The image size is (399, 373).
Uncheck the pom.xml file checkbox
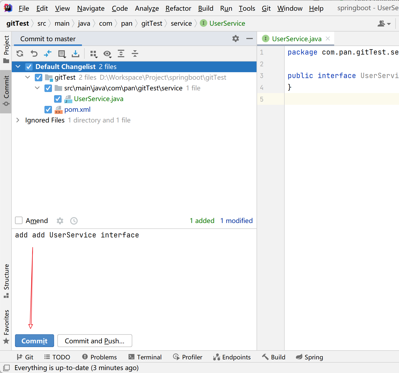(x=48, y=110)
